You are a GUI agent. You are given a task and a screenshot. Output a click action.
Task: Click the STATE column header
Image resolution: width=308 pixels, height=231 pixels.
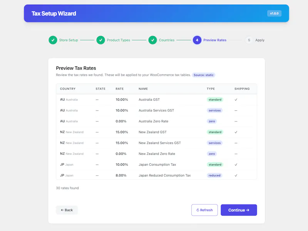click(100, 89)
